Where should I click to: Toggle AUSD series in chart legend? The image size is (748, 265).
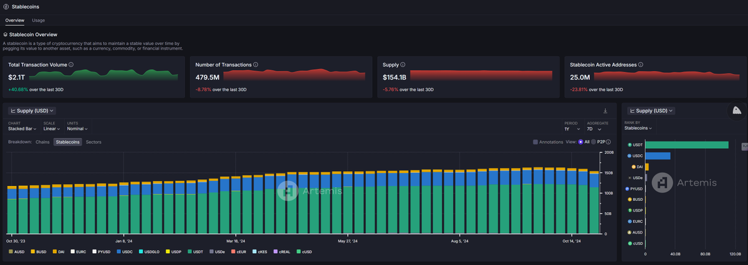pos(16,251)
